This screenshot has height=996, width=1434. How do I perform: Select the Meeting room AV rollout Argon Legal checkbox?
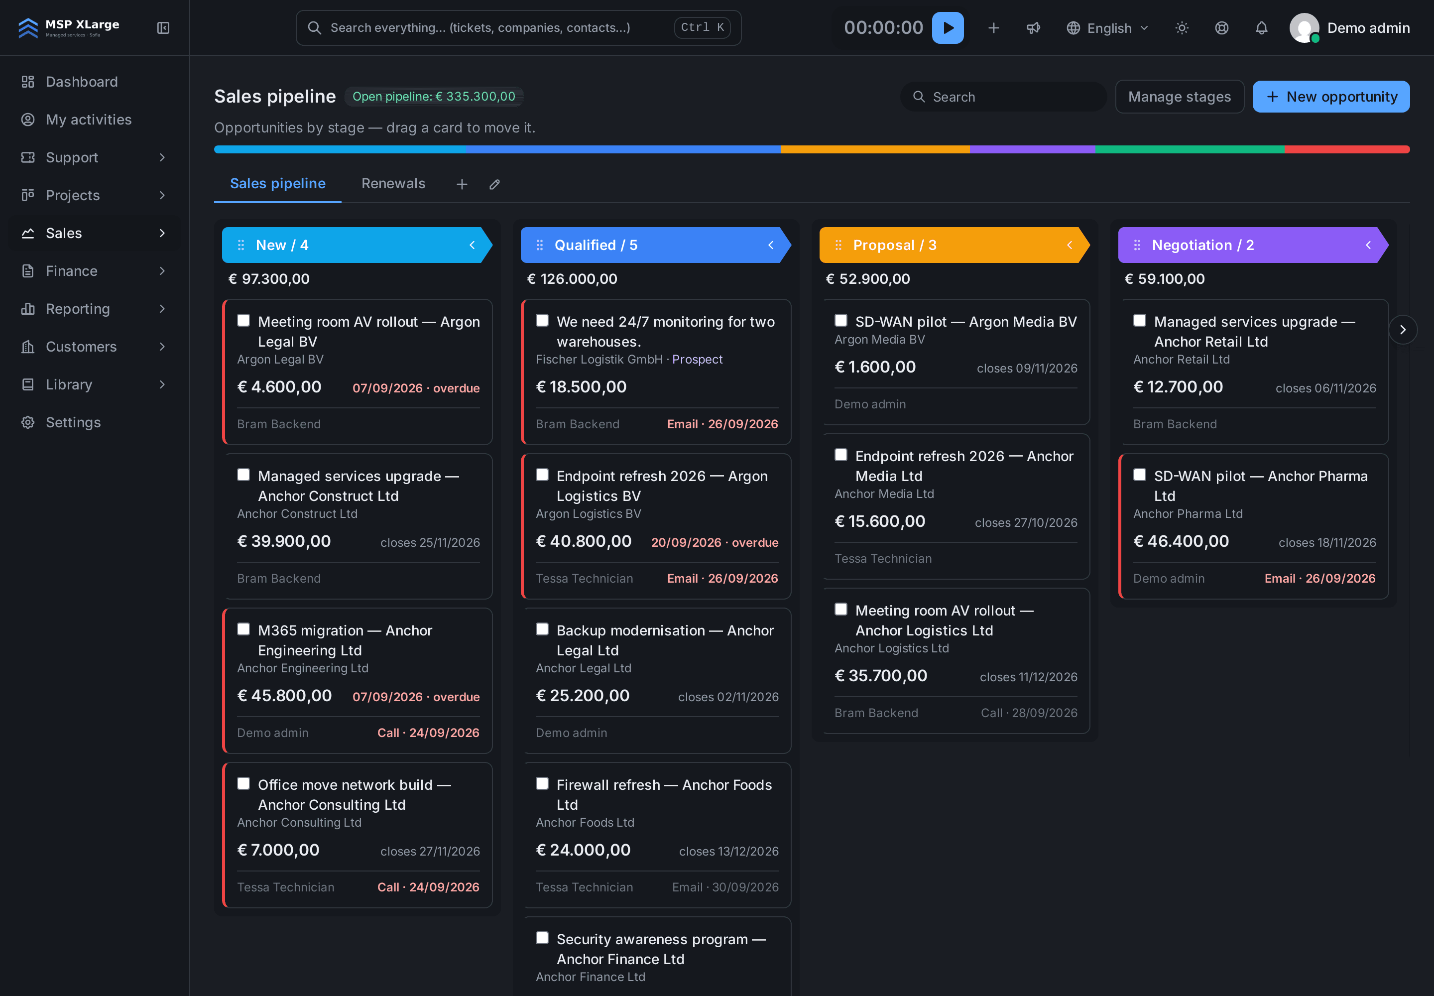pyautogui.click(x=243, y=321)
